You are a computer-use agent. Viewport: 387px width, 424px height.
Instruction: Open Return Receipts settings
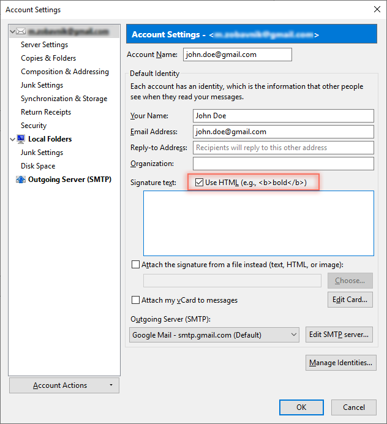(x=46, y=112)
